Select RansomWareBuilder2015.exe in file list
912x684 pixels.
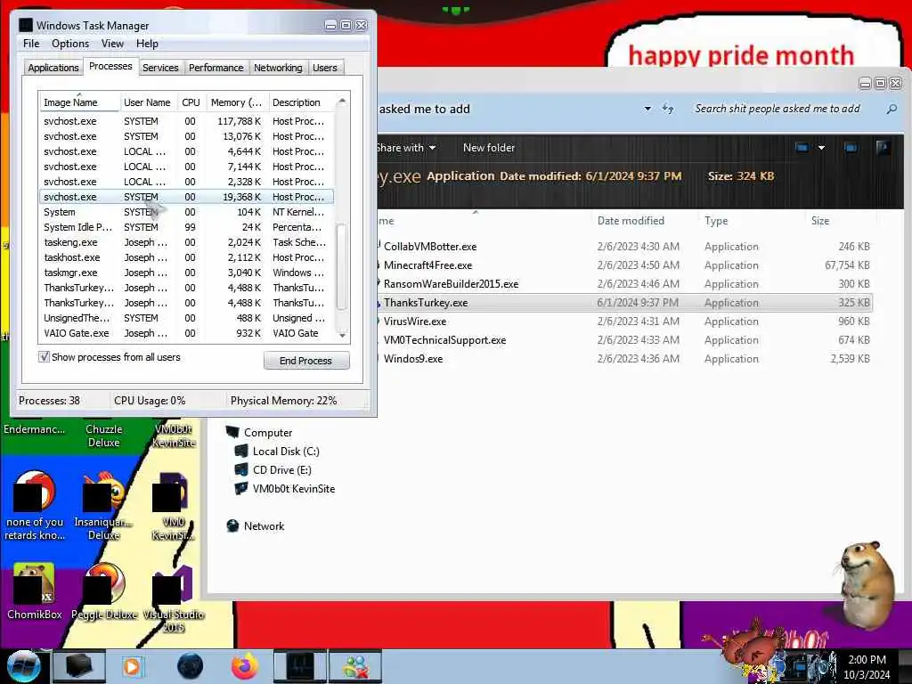tap(623, 284)
